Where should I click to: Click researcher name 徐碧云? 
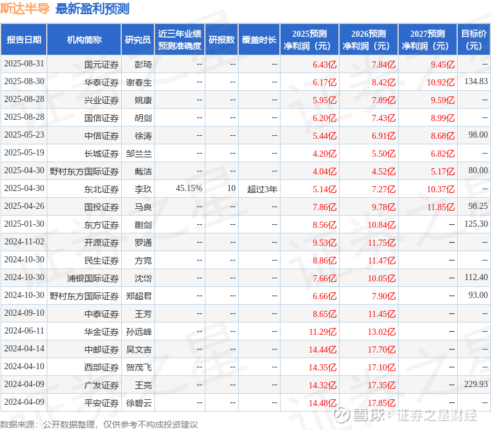coord(139,404)
